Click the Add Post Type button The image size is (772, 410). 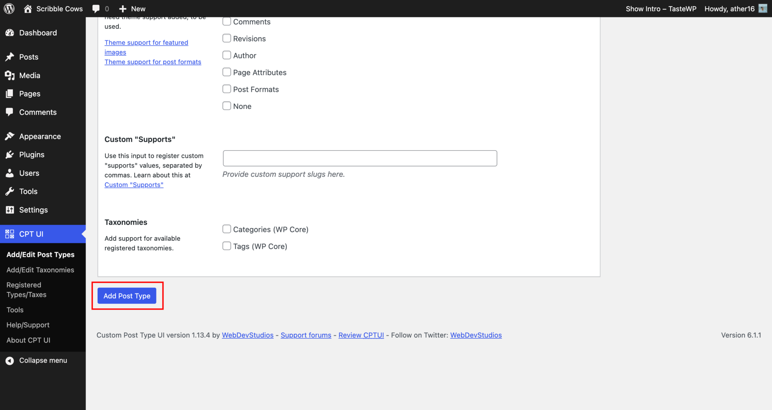click(127, 296)
